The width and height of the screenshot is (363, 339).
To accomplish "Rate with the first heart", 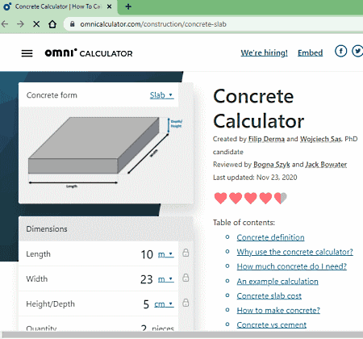I will pyautogui.click(x=220, y=199).
